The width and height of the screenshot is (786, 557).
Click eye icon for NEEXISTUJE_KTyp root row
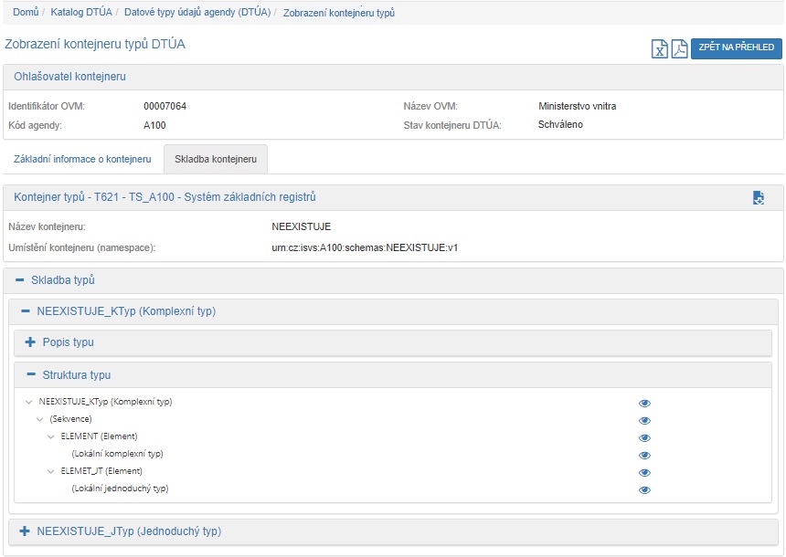point(644,403)
